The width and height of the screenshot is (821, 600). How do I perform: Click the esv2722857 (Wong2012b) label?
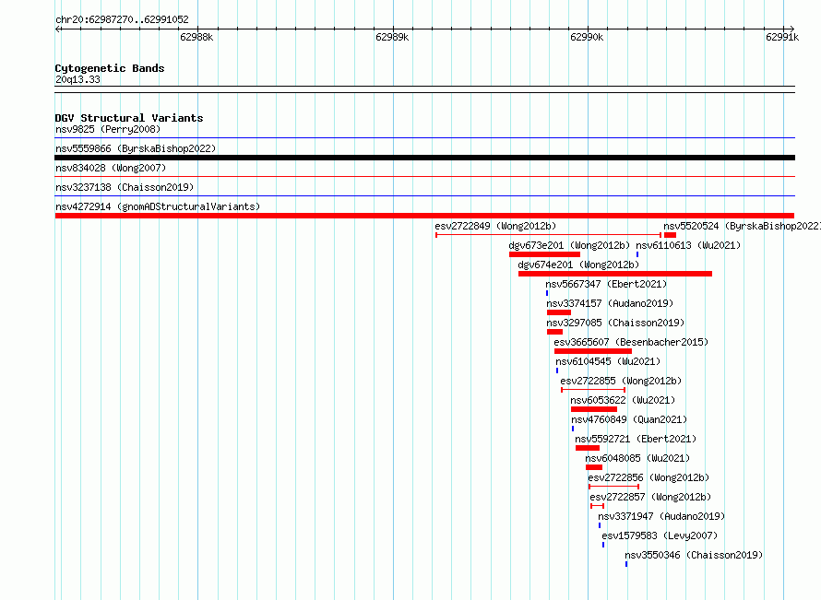[650, 497]
